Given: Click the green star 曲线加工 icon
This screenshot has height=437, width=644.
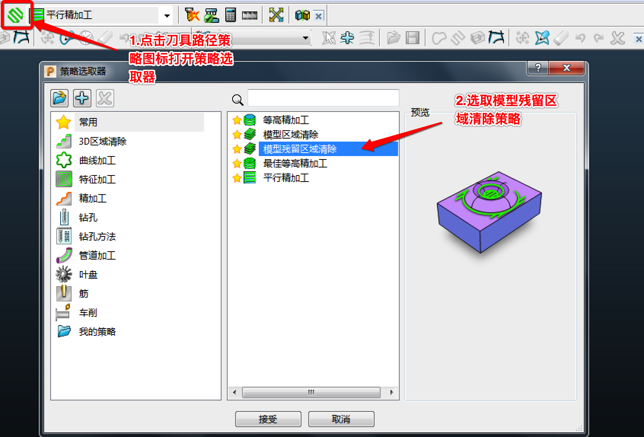Looking at the screenshot, I should tap(64, 160).
